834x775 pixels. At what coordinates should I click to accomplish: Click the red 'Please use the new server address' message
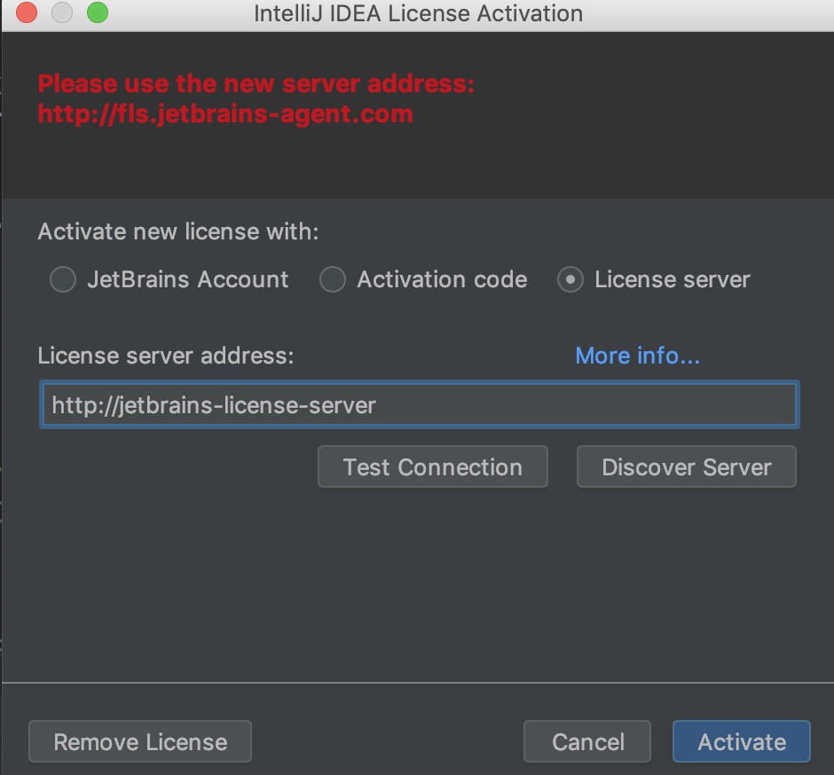pyautogui.click(x=256, y=84)
